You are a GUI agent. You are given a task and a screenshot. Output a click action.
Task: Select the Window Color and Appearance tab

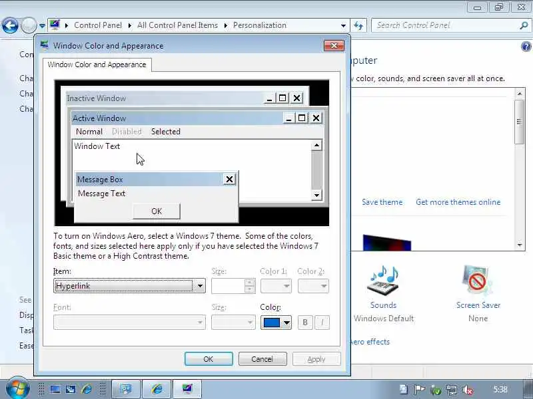click(97, 65)
